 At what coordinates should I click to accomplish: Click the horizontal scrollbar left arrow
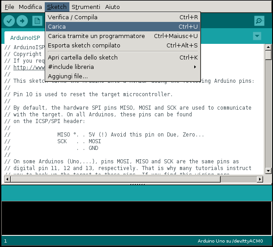click(7, 179)
